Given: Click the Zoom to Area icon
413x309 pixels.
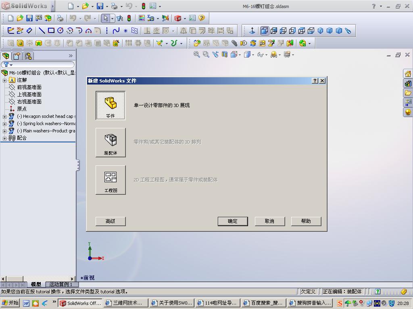Looking at the screenshot, I should tap(206, 54).
